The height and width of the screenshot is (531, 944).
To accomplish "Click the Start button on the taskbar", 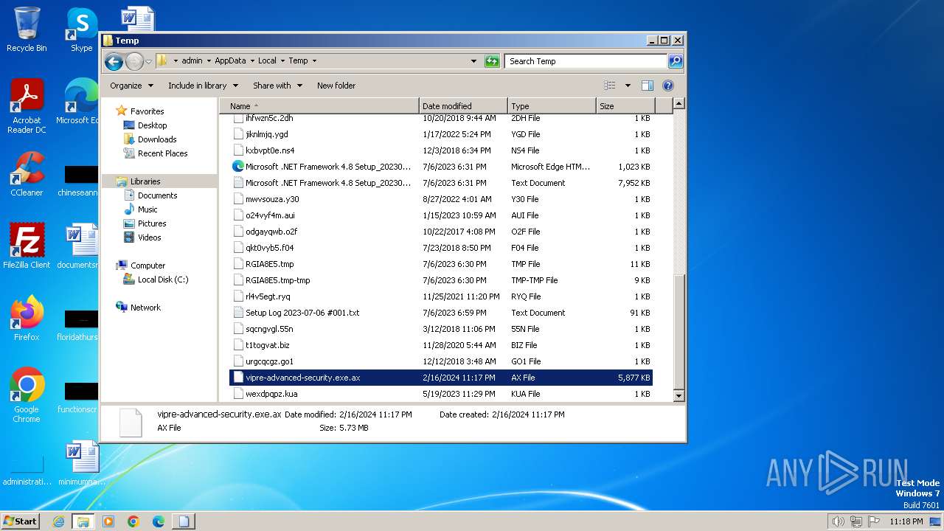I will point(20,521).
